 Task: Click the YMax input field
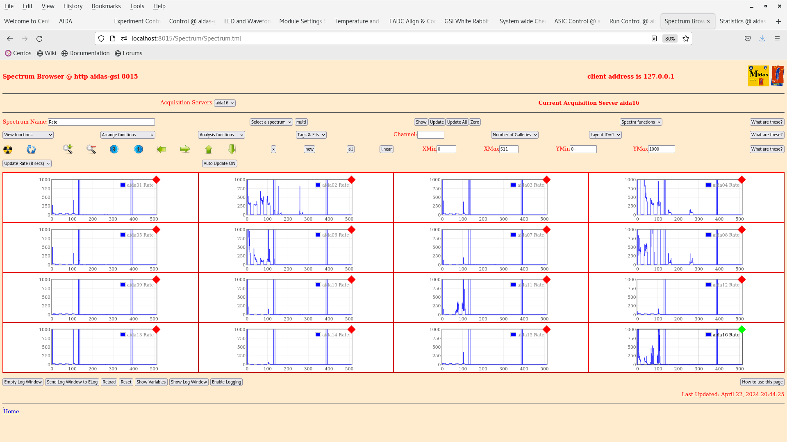coord(661,149)
